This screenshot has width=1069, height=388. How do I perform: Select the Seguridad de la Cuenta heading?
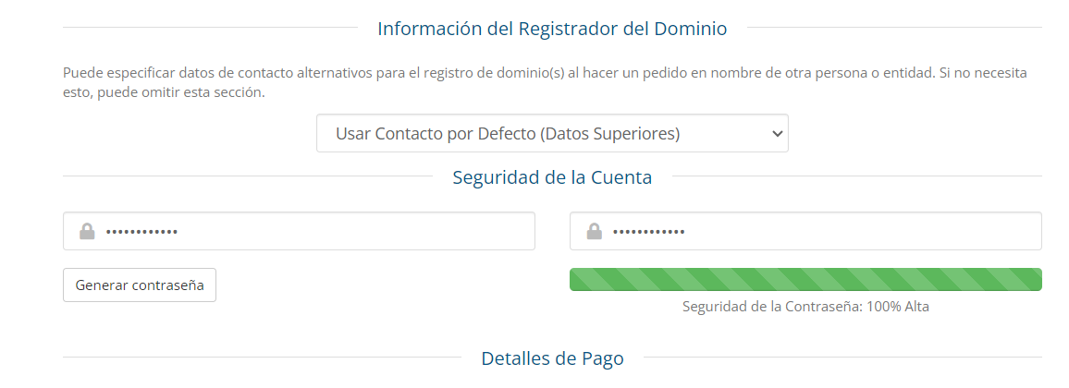(x=551, y=177)
